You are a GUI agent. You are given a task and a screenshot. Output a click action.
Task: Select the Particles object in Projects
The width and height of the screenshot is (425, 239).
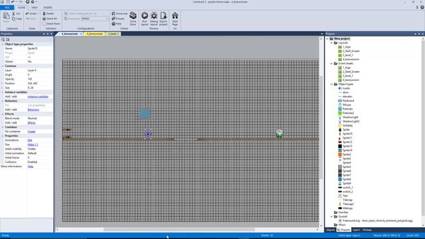coord(347,109)
